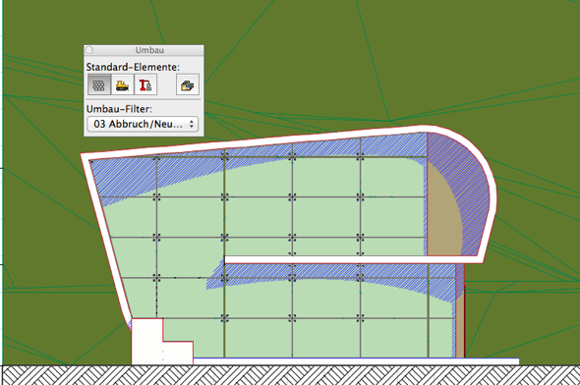
Task: Click the Umbau palette title bar
Action: (144, 50)
